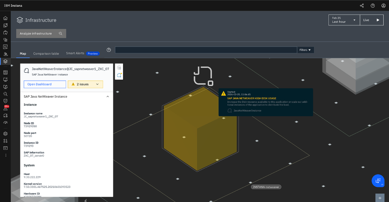This screenshot has height=202, width=389.
Task: Open the Home icon in the sidebar
Action: pyautogui.click(x=5, y=18)
